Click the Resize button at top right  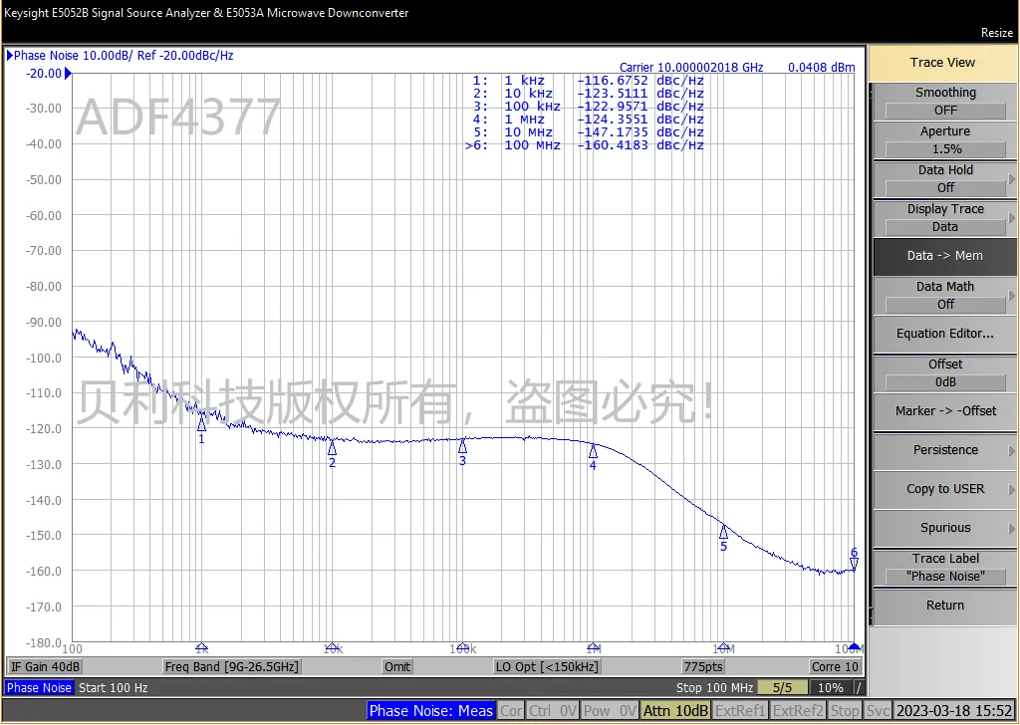point(996,33)
